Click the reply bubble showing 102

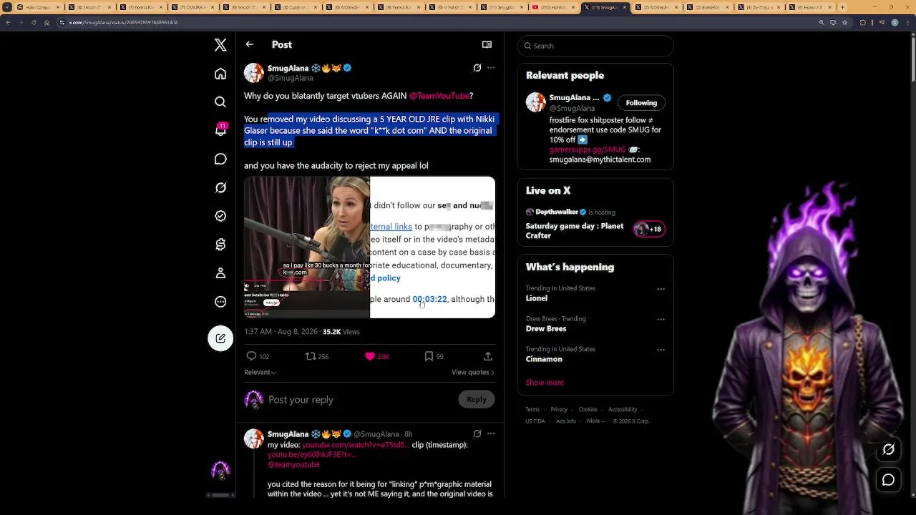(x=258, y=356)
